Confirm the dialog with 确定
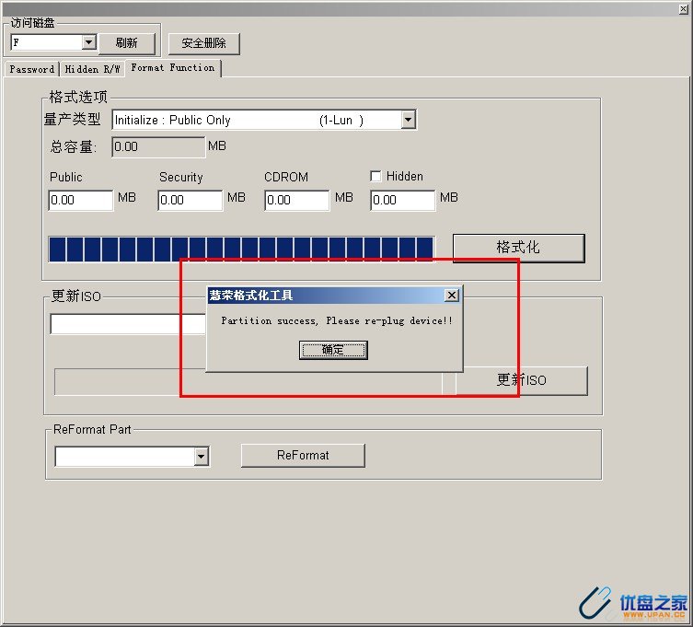This screenshot has width=693, height=627. 333,350
